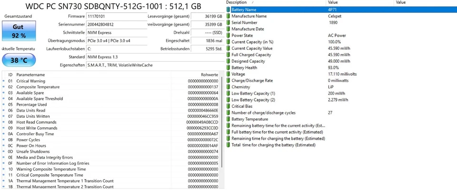Click the blue status dot for Unsafe Shutdowns
Image resolution: width=457 pixels, height=190 pixels.
(4, 152)
